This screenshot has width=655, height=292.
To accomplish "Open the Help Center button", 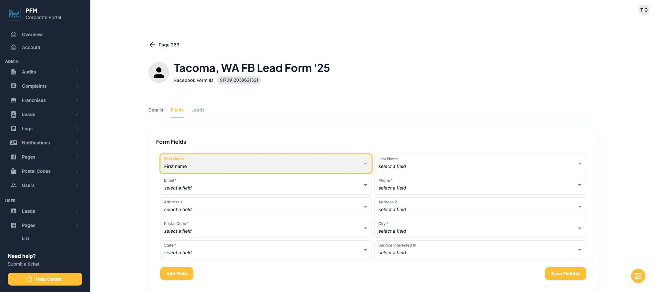I will (45, 279).
